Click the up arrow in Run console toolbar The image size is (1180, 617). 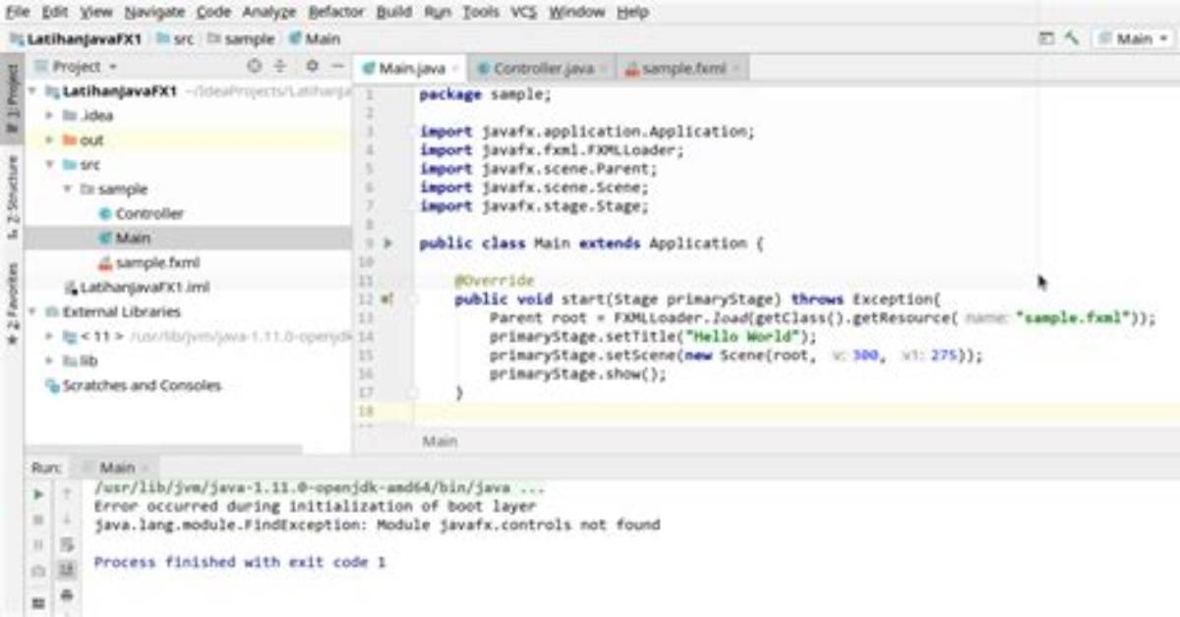(x=67, y=494)
